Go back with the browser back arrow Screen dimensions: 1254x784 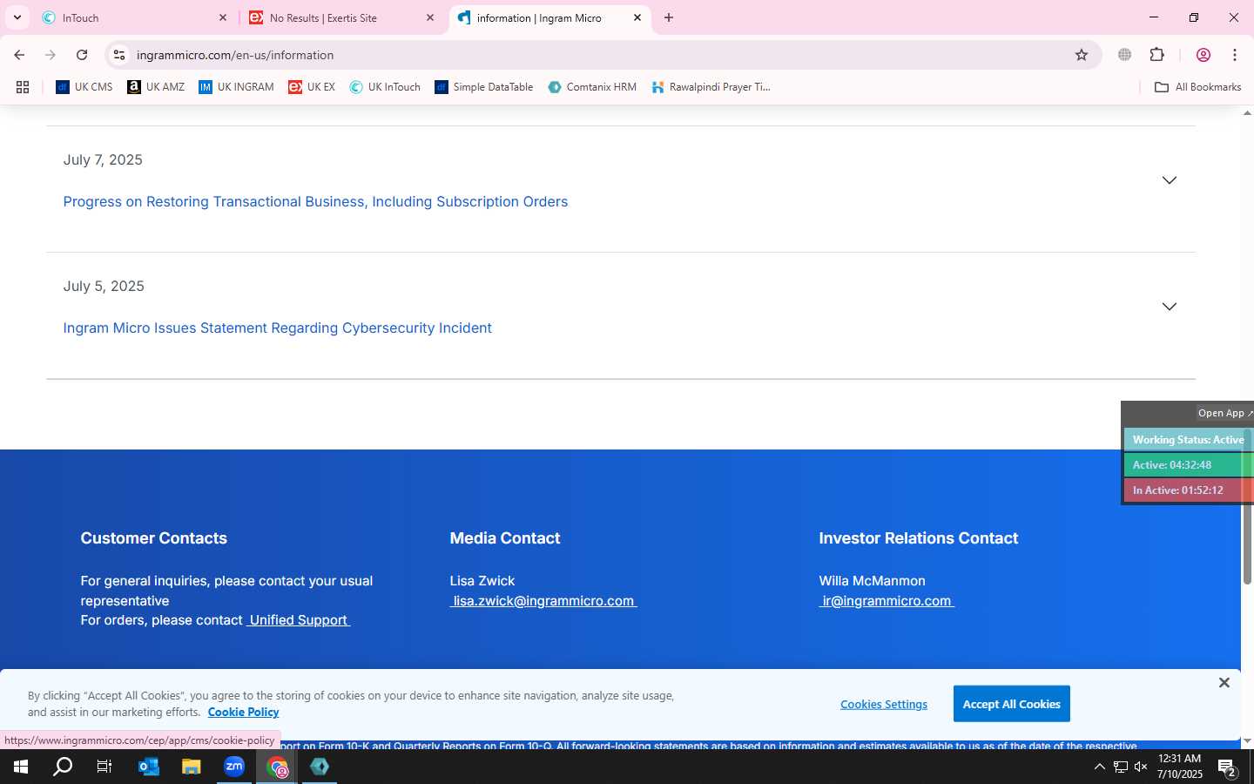click(x=19, y=55)
